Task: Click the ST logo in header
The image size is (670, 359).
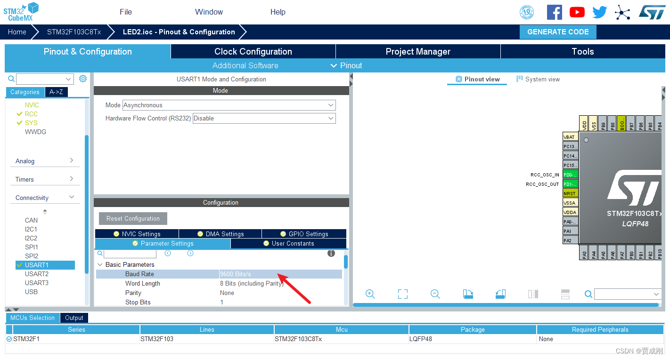Action: pyautogui.click(x=652, y=12)
